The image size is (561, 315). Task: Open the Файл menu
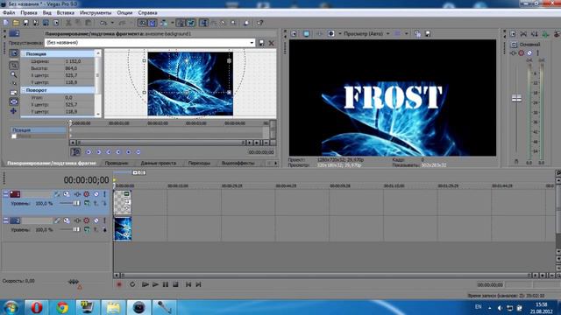coord(9,12)
